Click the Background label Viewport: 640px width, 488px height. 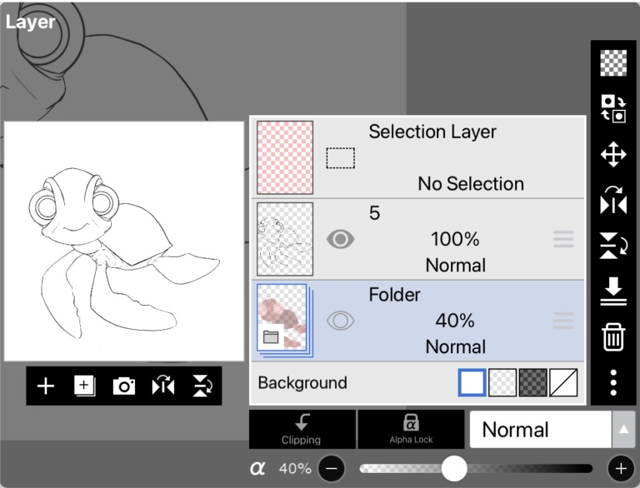[x=302, y=383]
